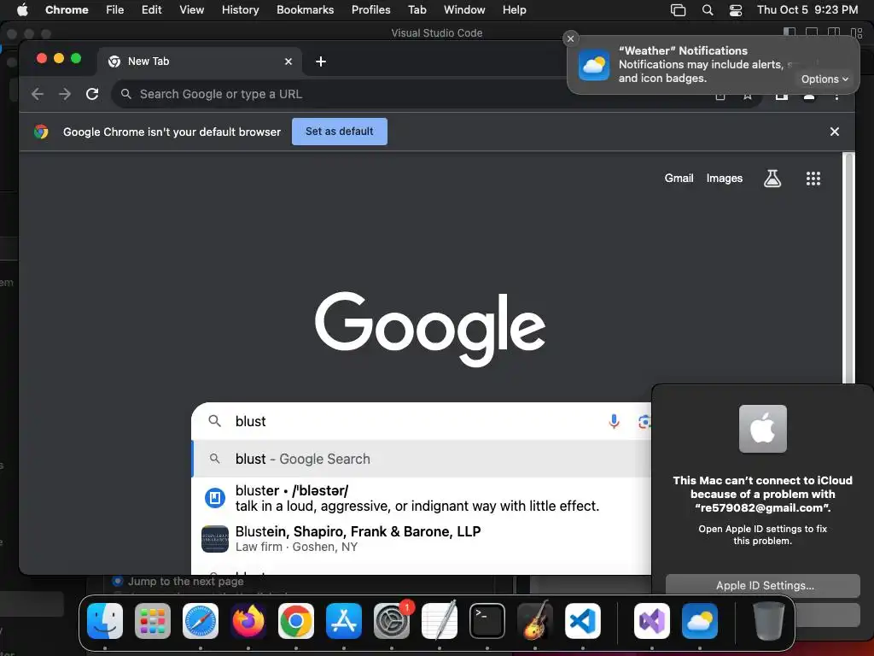Screen dimensions: 874x656
Task: Open Trash from the Dock
Action: pyautogui.click(x=769, y=621)
